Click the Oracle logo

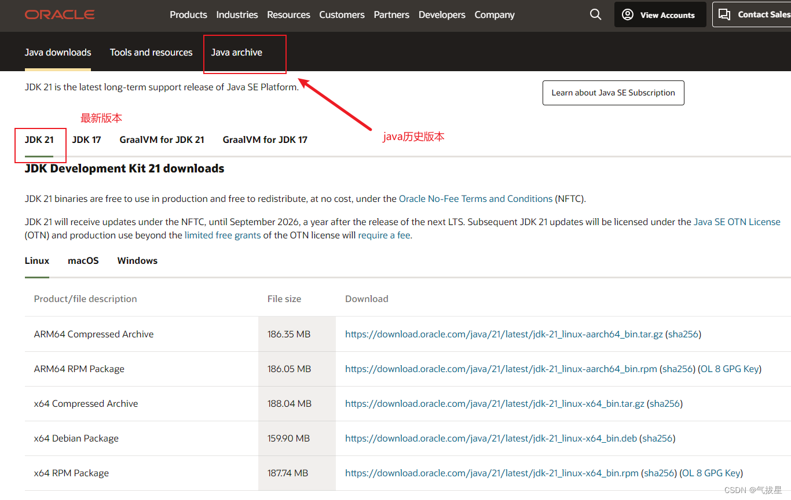tap(60, 14)
